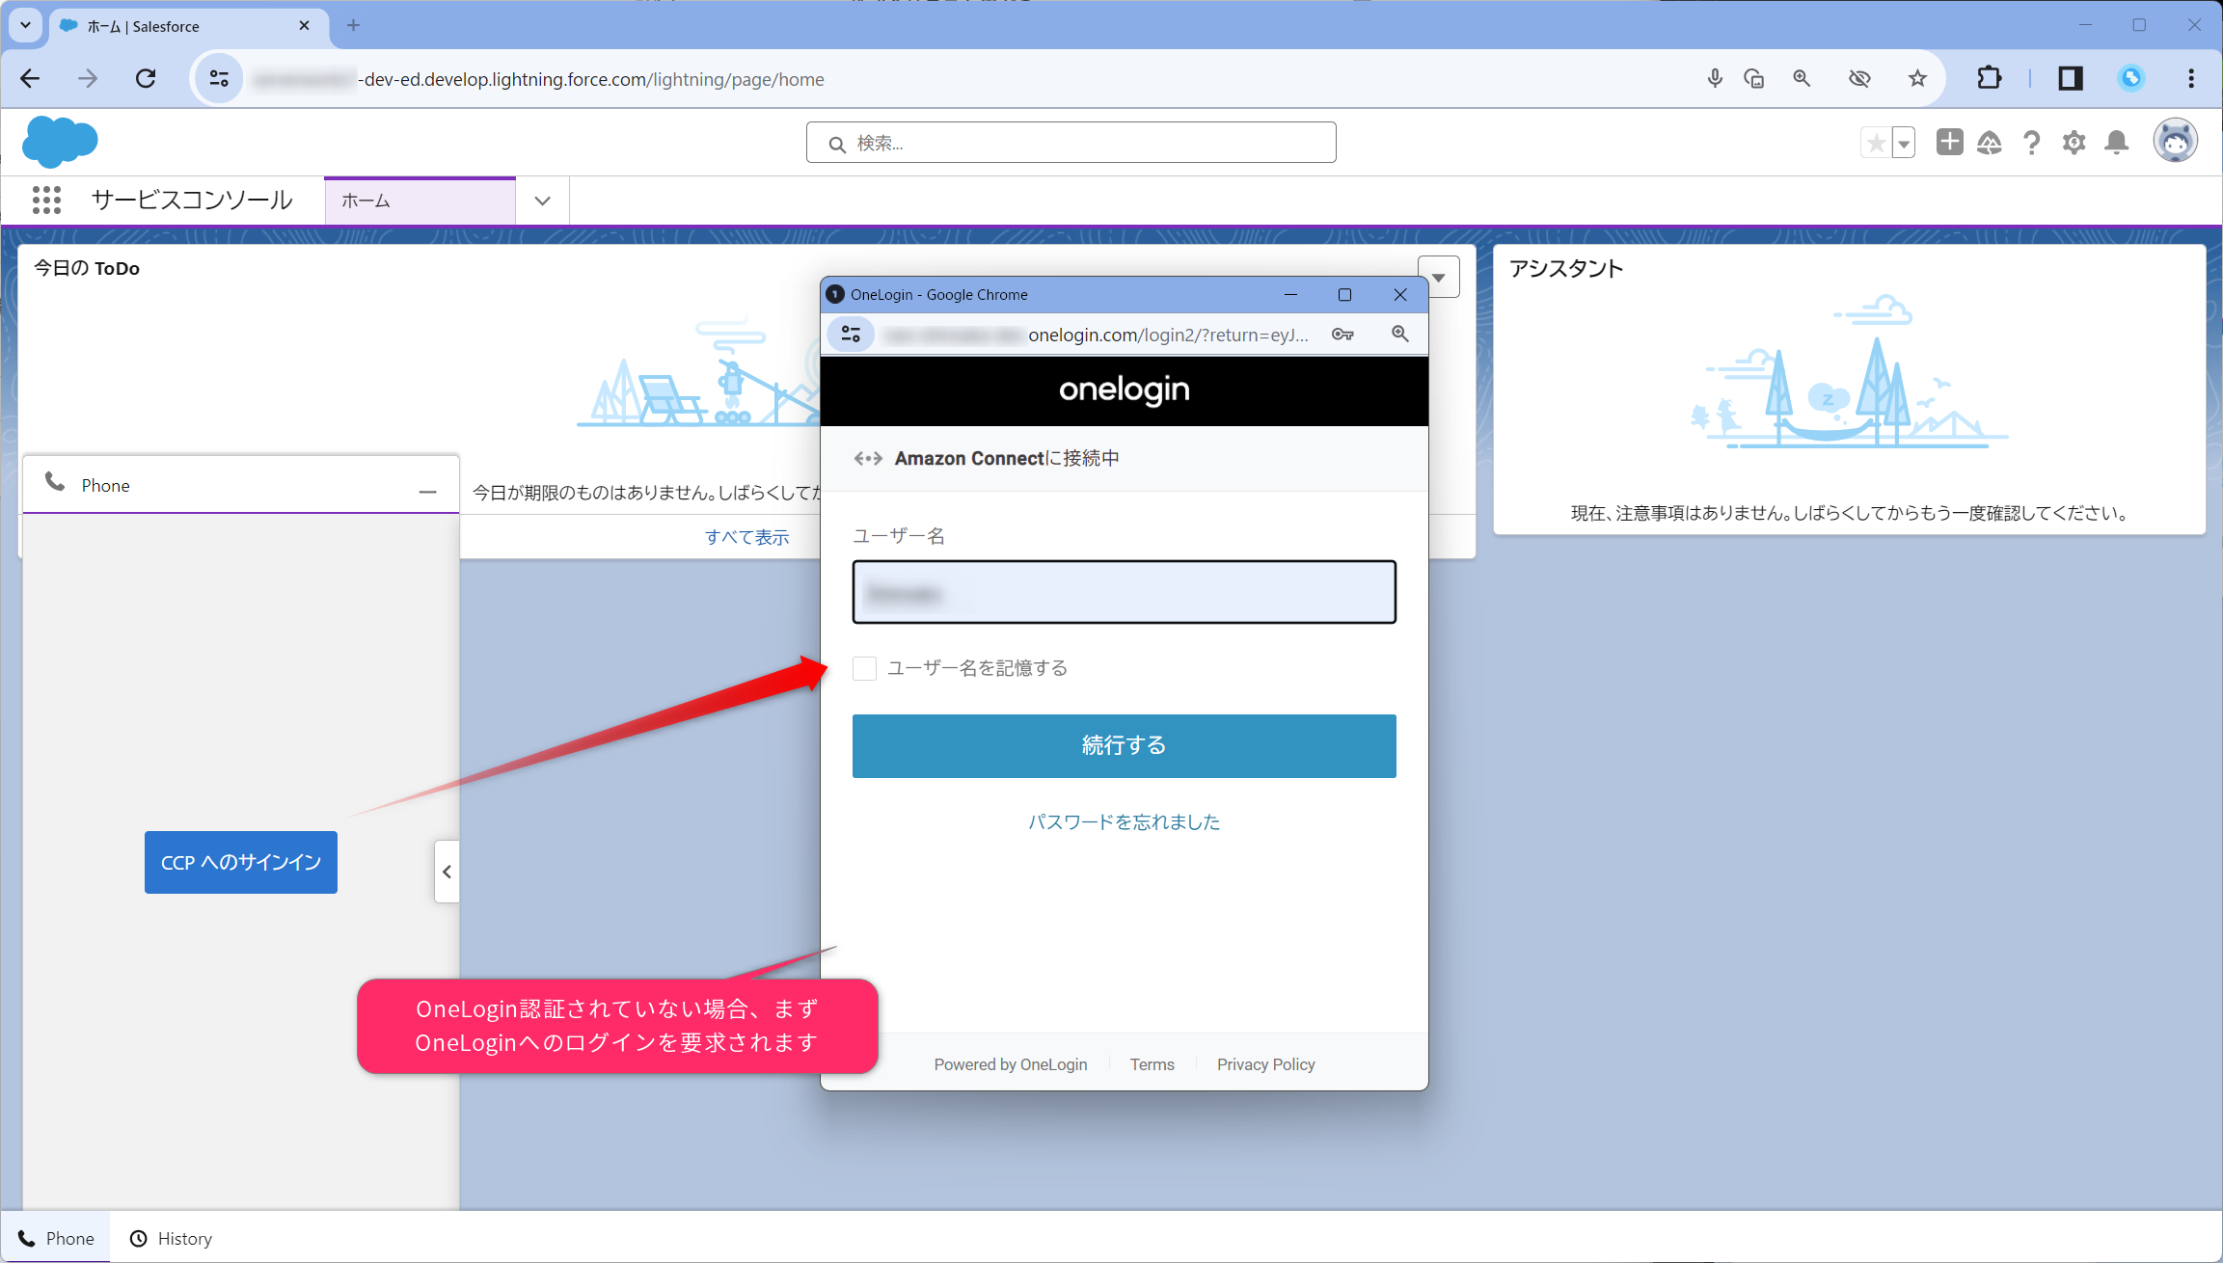Click CCP へのサインイン button
Viewport: 2223px width, 1263px height.
240,862
